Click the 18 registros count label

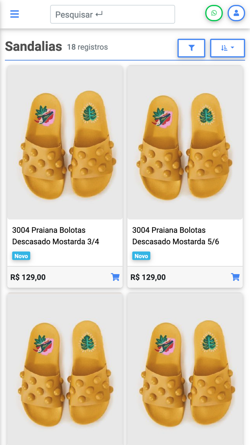(x=87, y=47)
